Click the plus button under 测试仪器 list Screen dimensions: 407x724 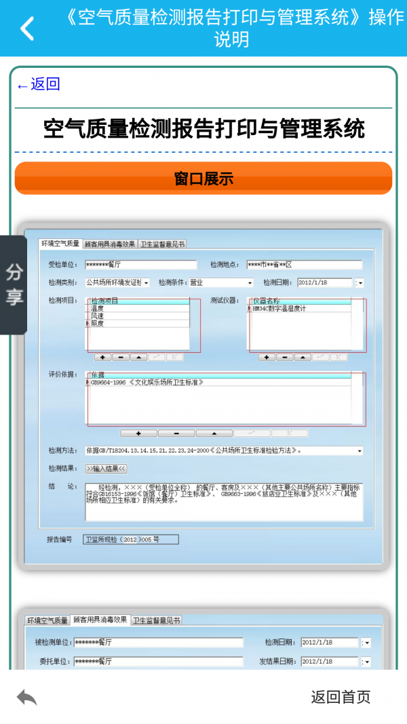pos(267,358)
